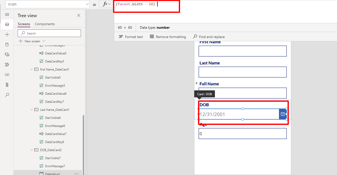337x175 pixels.
Task: Open the Width property dropdown
Action: pos(47,4)
